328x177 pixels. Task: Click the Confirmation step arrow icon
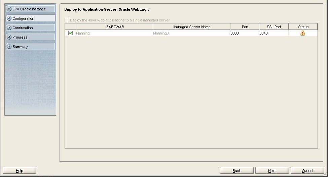[9, 28]
